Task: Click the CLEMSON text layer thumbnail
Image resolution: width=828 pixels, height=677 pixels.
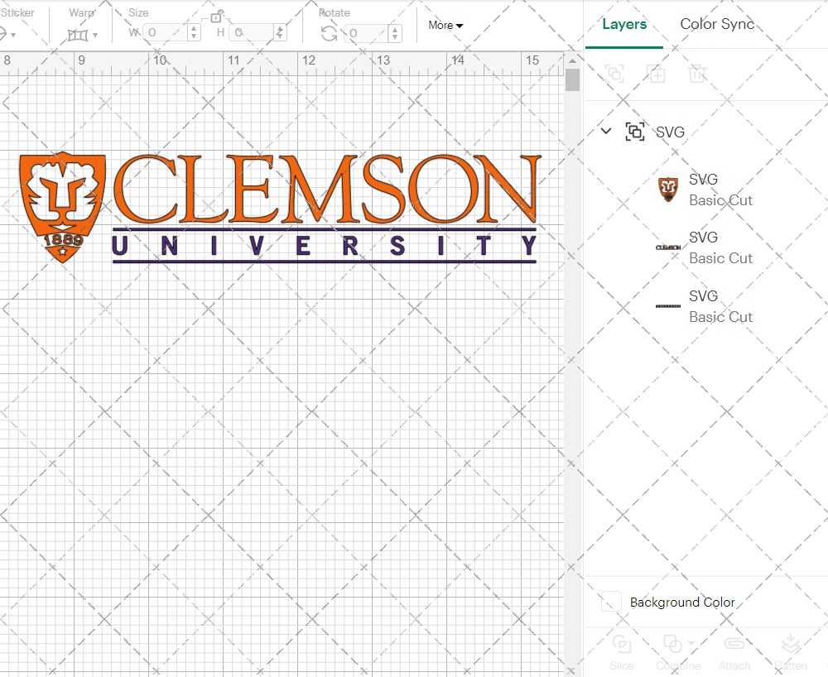Action: pyautogui.click(x=667, y=247)
